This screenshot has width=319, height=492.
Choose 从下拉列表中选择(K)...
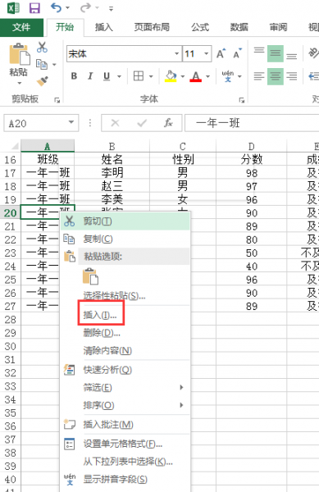point(125,462)
